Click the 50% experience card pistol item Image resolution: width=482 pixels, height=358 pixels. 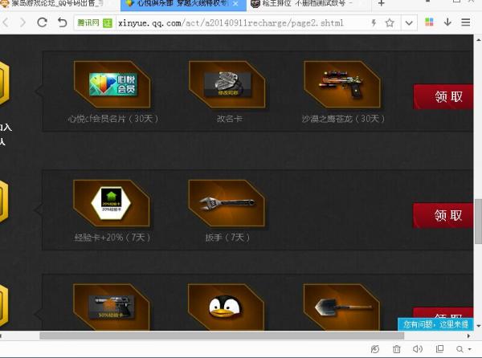pos(112,307)
